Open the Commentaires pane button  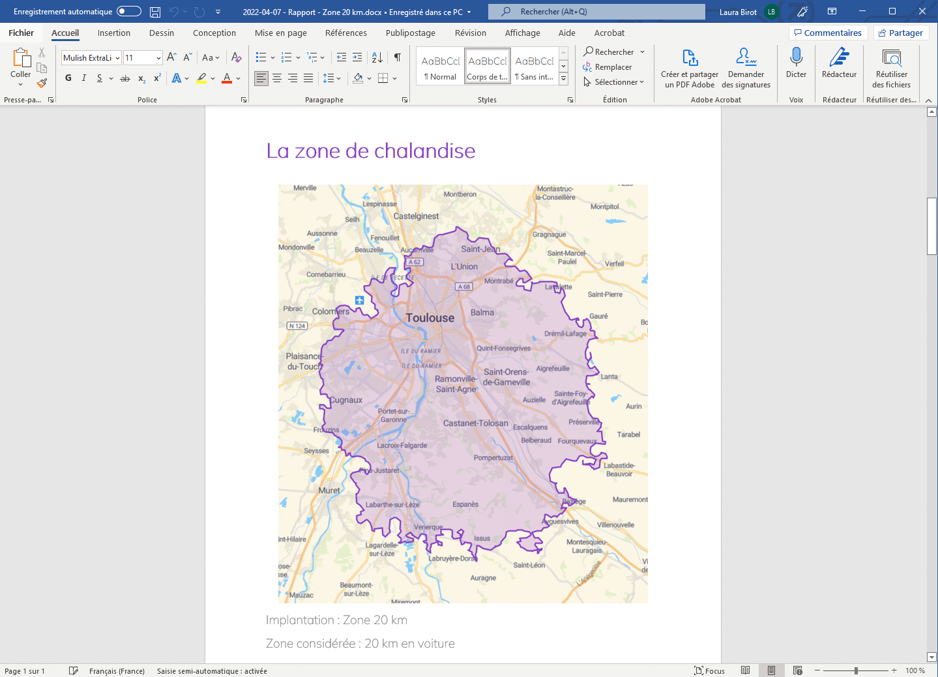(x=828, y=33)
